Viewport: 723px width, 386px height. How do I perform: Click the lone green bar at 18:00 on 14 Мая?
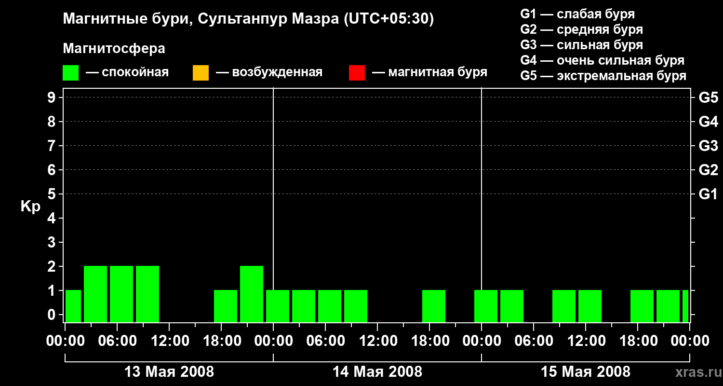(434, 306)
